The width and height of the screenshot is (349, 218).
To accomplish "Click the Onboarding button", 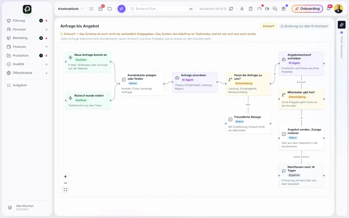I will 307,9.
